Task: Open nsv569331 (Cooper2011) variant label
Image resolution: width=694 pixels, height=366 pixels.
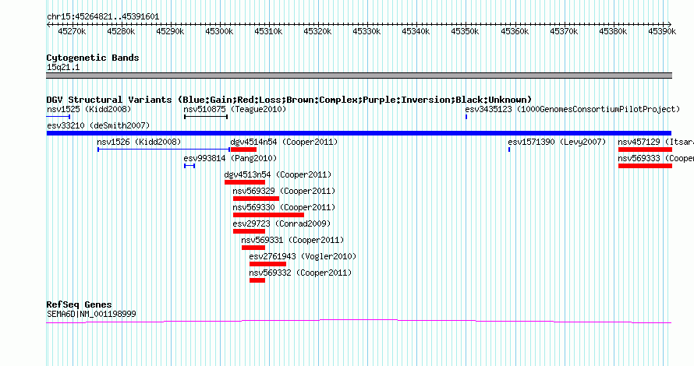Action: pyautogui.click(x=292, y=240)
